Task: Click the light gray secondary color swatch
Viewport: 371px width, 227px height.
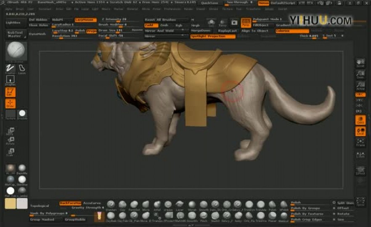Action: point(22,203)
